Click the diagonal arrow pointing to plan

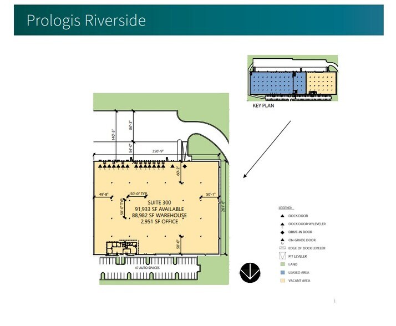[266, 150]
